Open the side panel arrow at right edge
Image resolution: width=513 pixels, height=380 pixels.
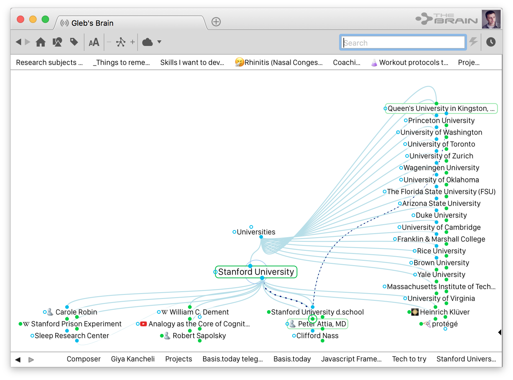pyautogui.click(x=499, y=332)
